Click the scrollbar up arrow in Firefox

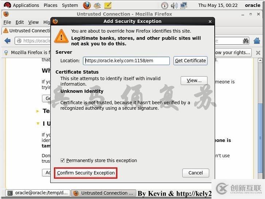click(x=260, y=60)
